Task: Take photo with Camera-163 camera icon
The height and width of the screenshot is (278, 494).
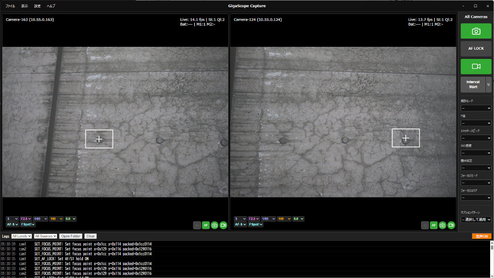Action: [215, 225]
